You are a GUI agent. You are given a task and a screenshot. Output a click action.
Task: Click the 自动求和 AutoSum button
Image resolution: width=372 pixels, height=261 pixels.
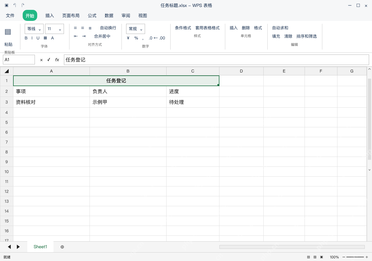coord(280,28)
